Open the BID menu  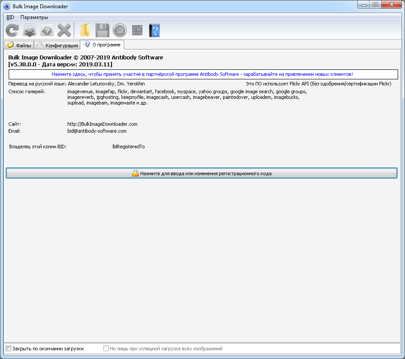[10, 17]
